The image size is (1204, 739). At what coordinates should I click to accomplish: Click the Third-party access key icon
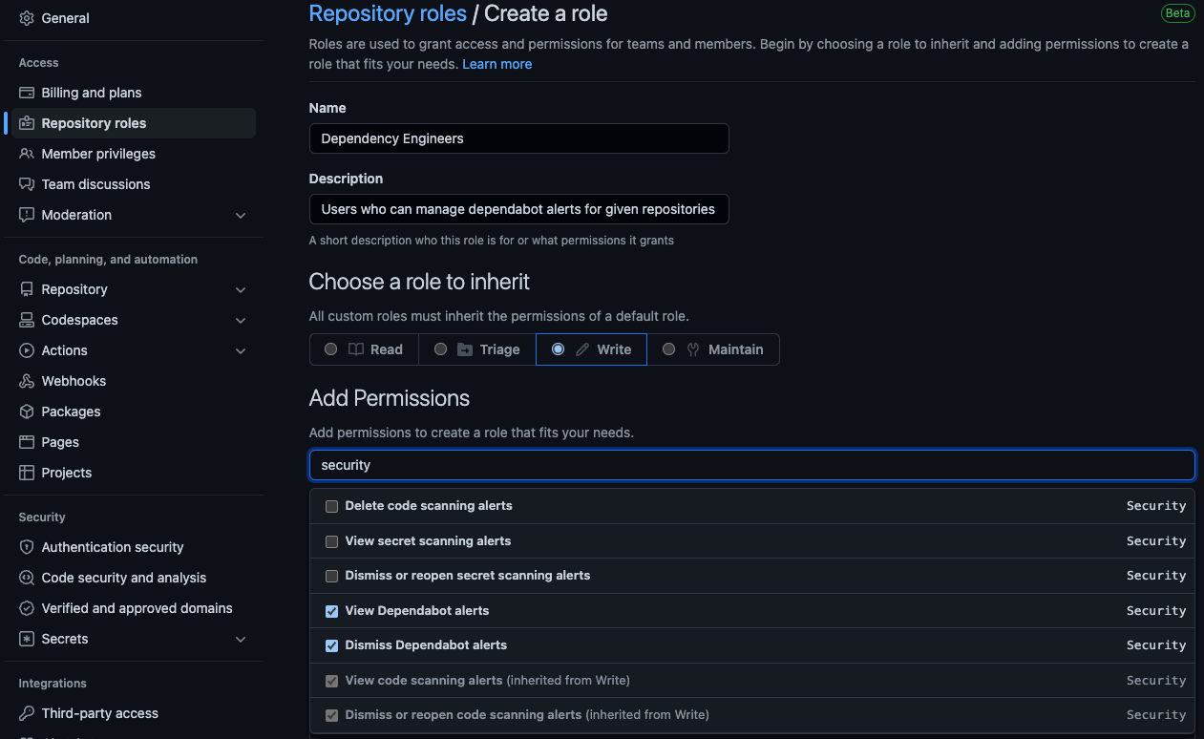(27, 713)
